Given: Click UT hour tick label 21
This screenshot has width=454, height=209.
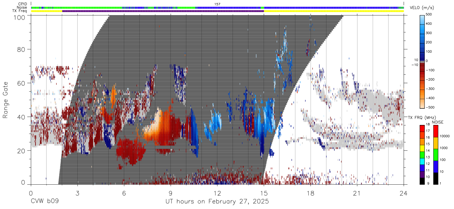Looking at the screenshot, I should [x=357, y=193].
